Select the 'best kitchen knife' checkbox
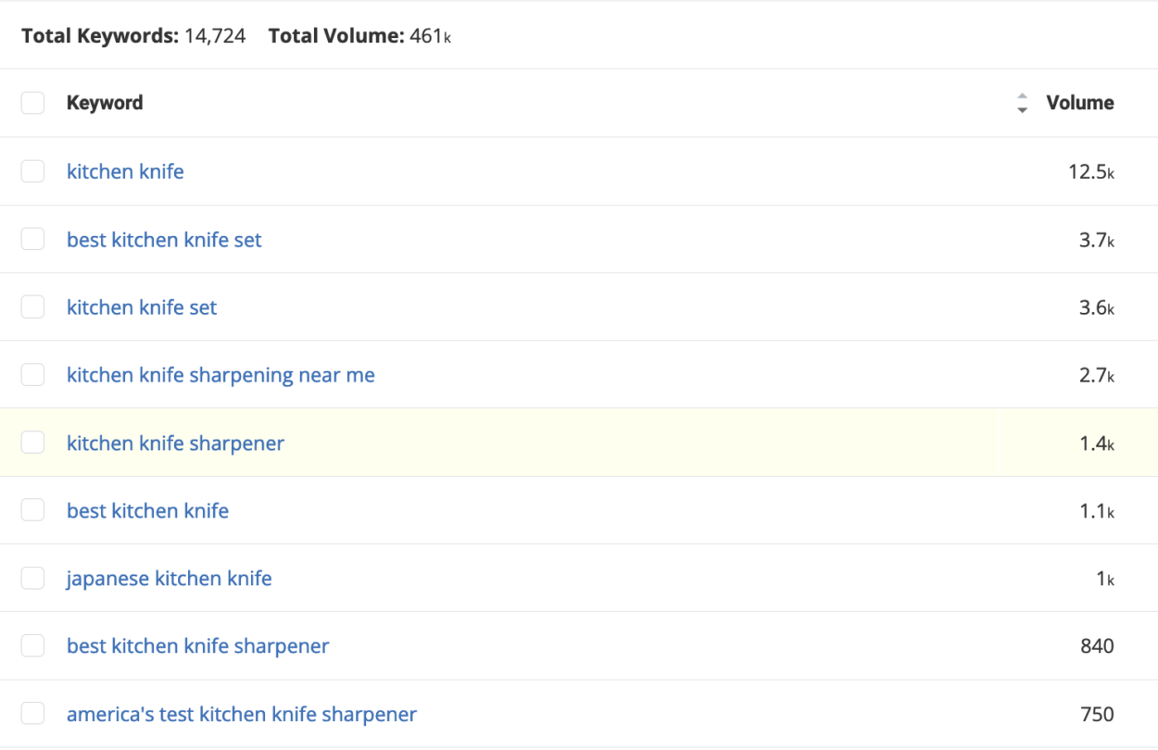This screenshot has height=750, width=1158. (32, 510)
